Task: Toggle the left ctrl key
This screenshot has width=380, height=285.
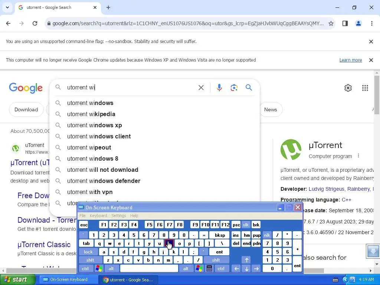Action: pyautogui.click(x=85, y=269)
